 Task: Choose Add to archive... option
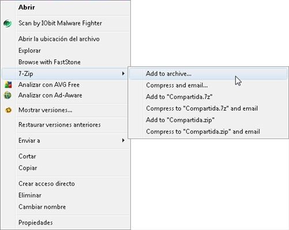click(x=208, y=74)
